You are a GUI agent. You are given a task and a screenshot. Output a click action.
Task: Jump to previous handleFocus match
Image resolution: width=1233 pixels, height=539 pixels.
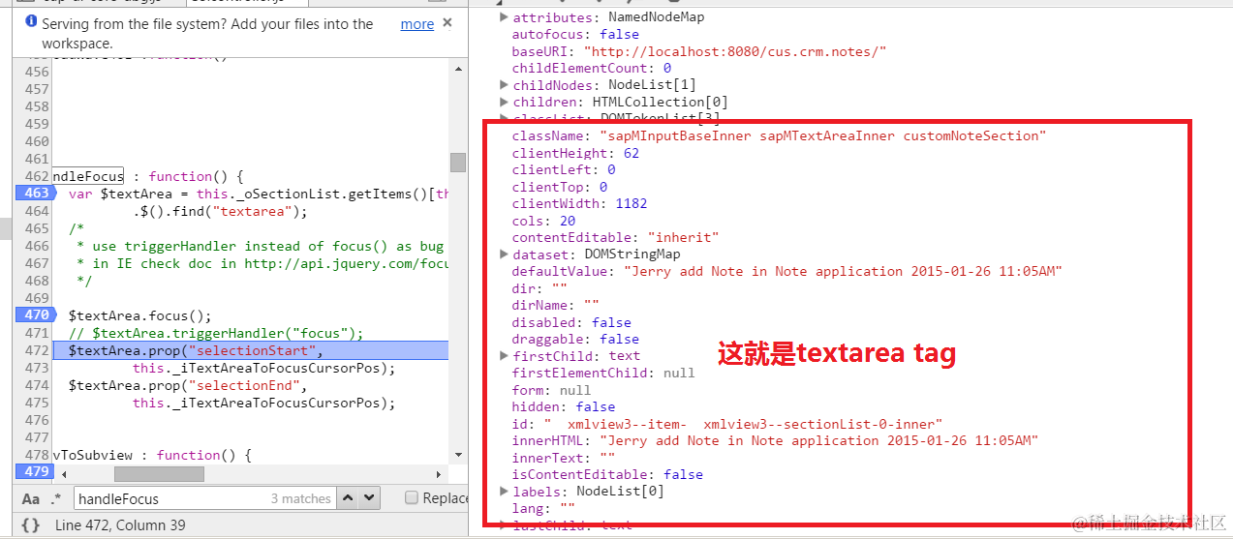[347, 498]
